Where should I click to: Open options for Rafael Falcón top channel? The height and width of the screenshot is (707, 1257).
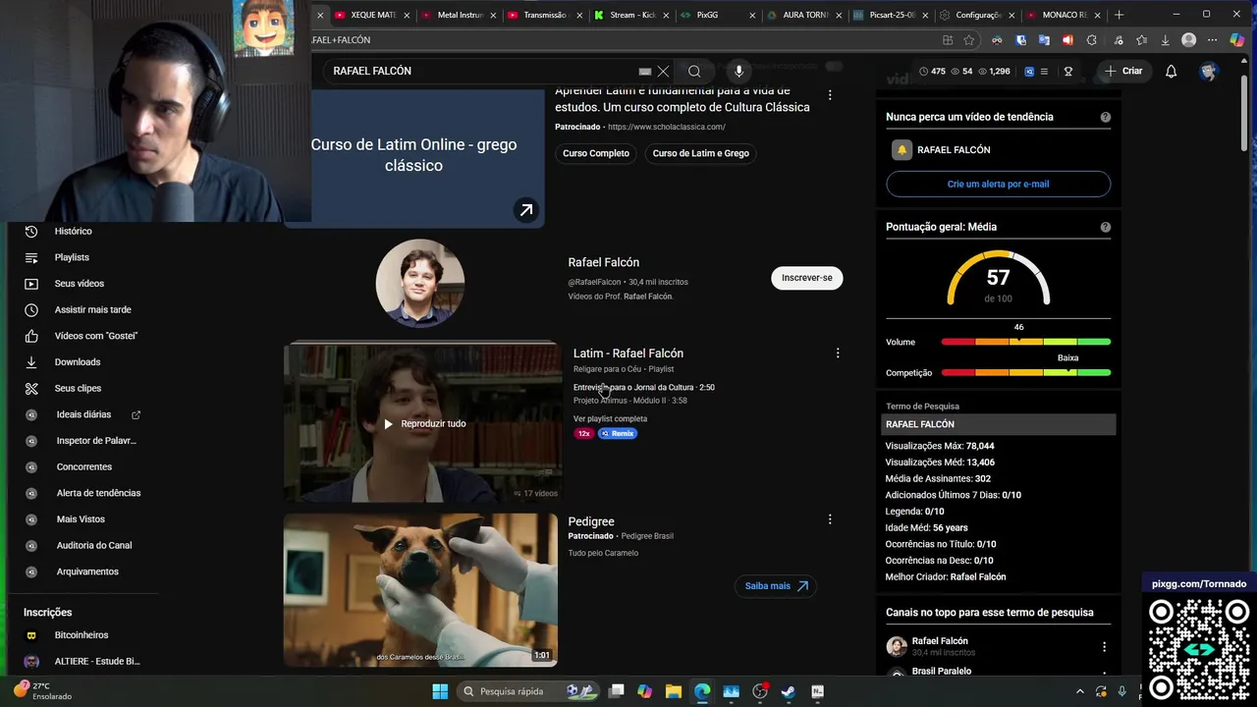coord(1104,647)
